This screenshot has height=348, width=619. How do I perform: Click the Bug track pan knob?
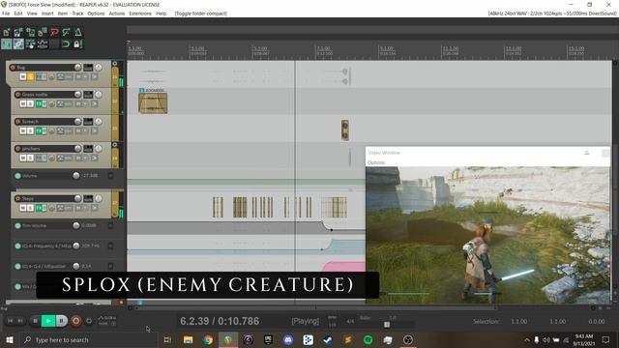99,68
